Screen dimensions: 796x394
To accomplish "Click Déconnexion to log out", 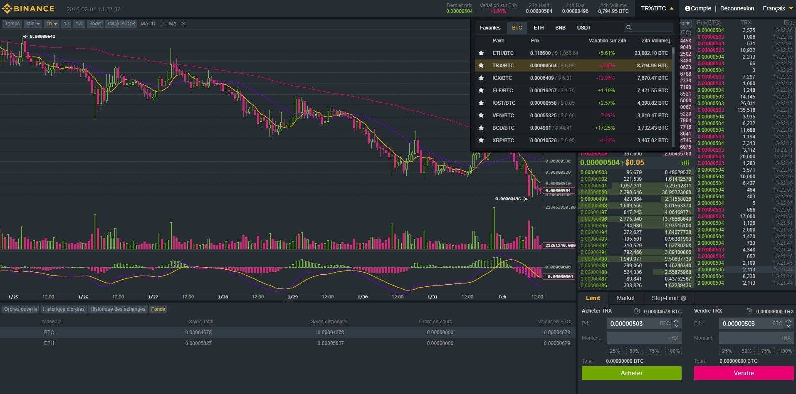I will [737, 8].
